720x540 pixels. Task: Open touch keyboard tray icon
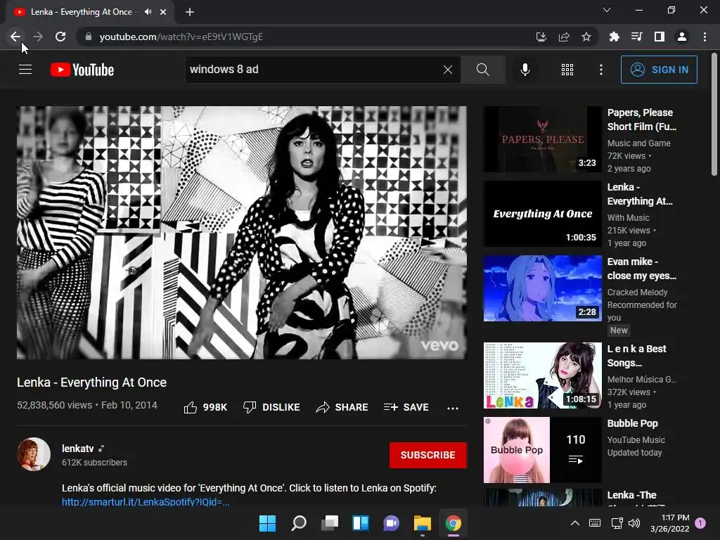click(595, 523)
